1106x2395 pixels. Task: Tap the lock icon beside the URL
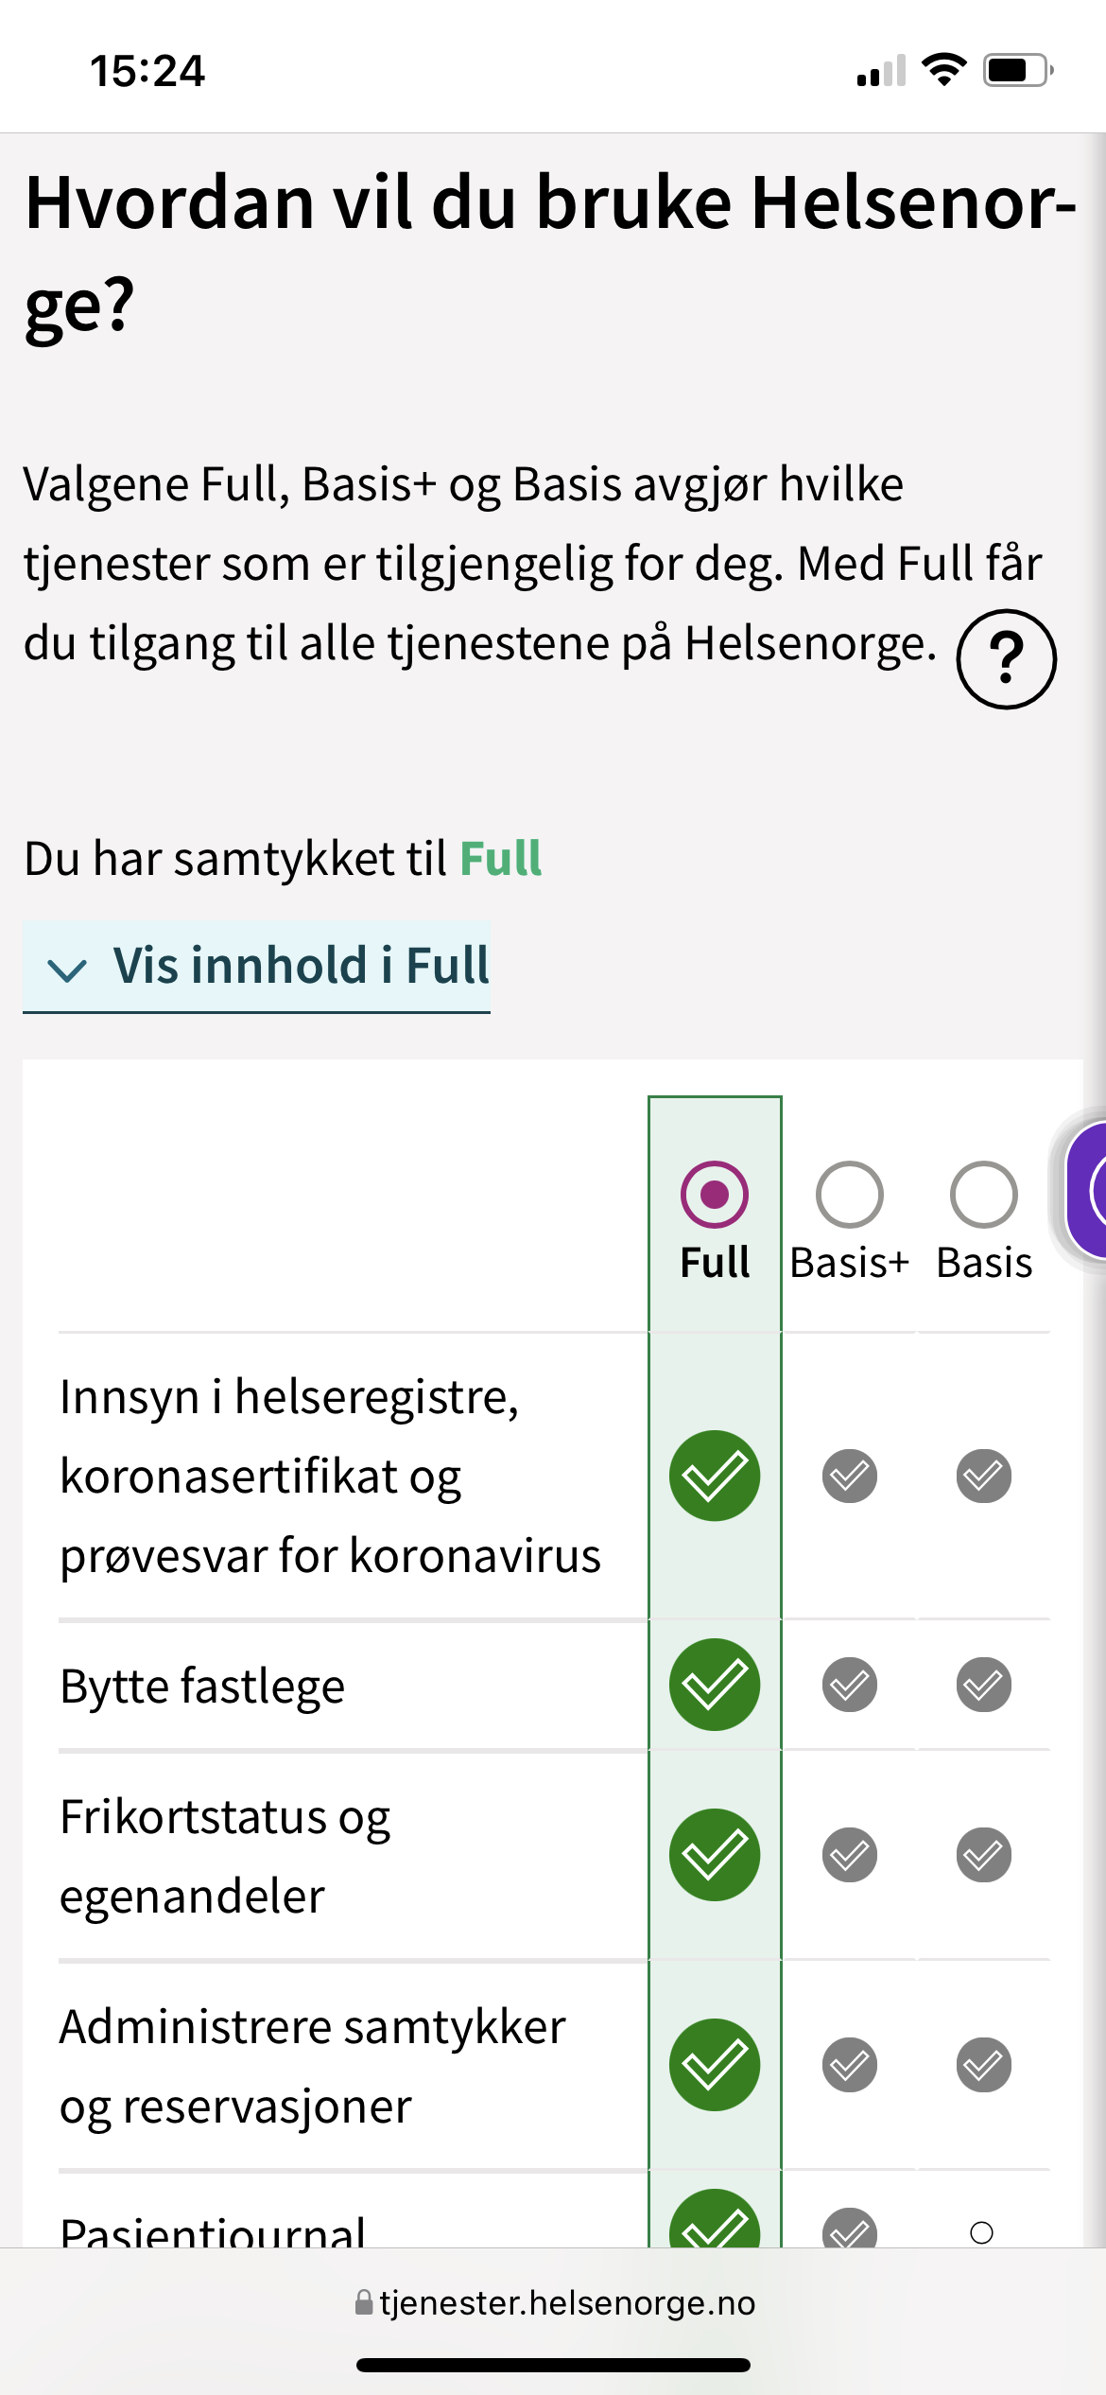[x=364, y=2302]
